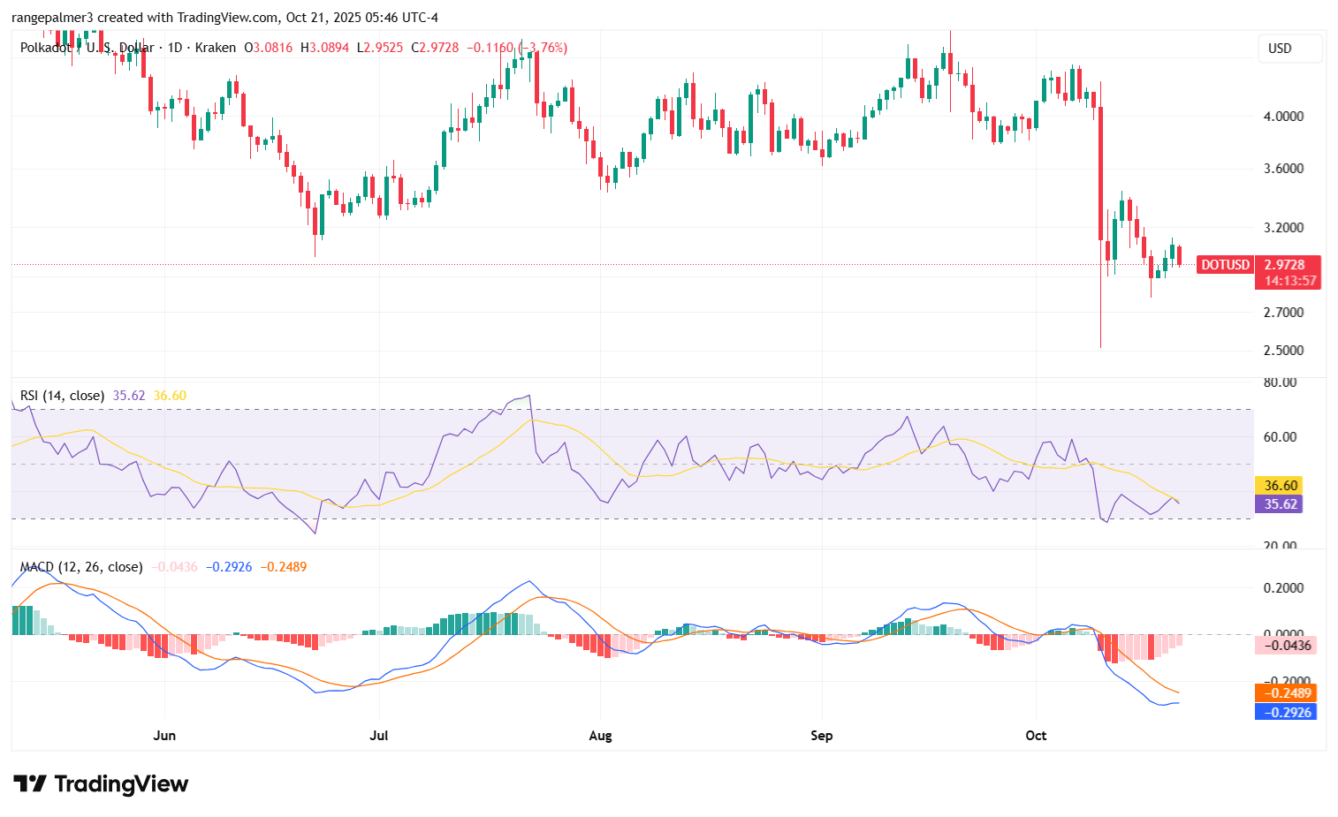Select the yellow 36.60 RSI average label
1338x817 pixels.
tap(1281, 486)
